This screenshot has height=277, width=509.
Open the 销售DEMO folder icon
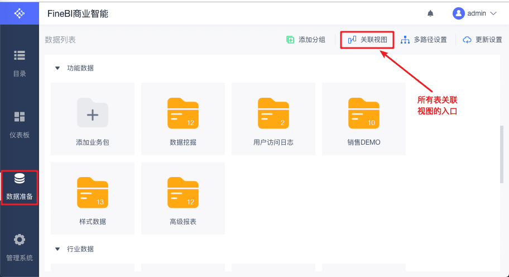click(x=364, y=113)
